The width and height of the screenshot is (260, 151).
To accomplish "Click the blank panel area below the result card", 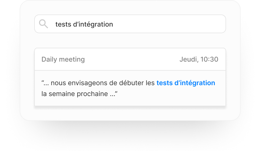I will (x=130, y=113).
